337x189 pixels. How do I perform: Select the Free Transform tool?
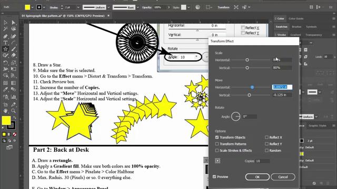13,69
